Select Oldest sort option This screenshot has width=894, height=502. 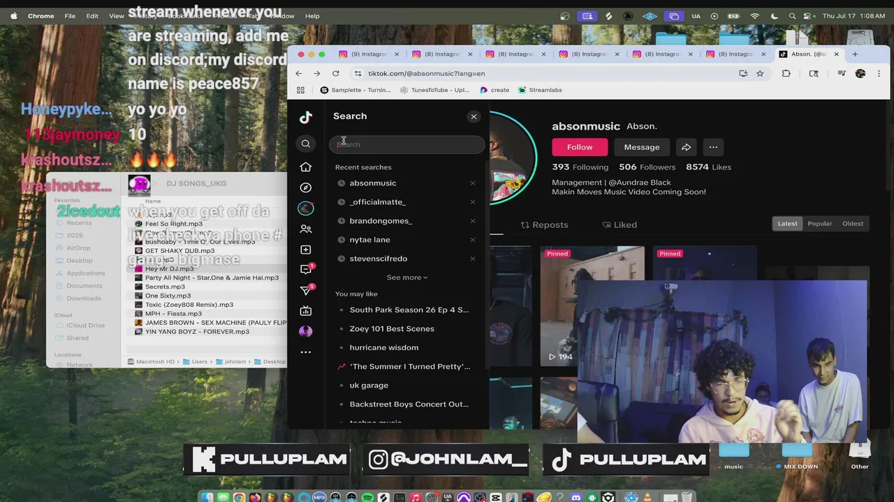tap(853, 224)
